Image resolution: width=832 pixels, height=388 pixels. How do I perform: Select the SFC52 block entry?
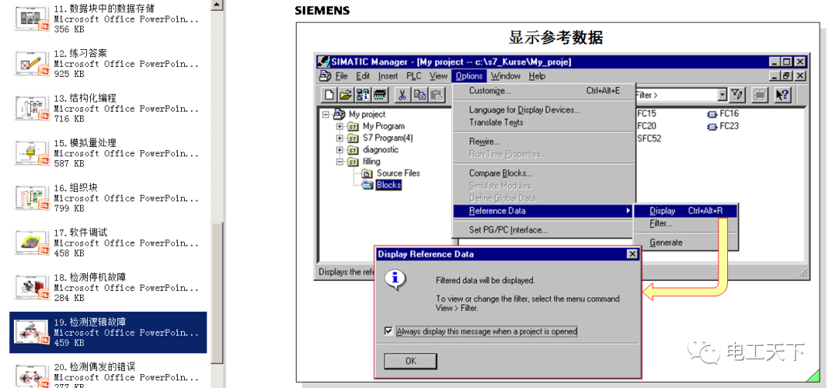649,139
